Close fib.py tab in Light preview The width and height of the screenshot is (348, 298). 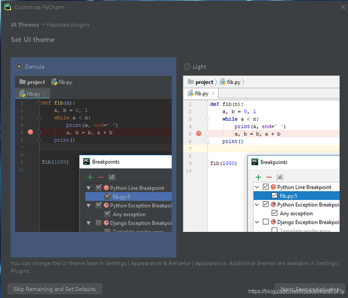213,93
